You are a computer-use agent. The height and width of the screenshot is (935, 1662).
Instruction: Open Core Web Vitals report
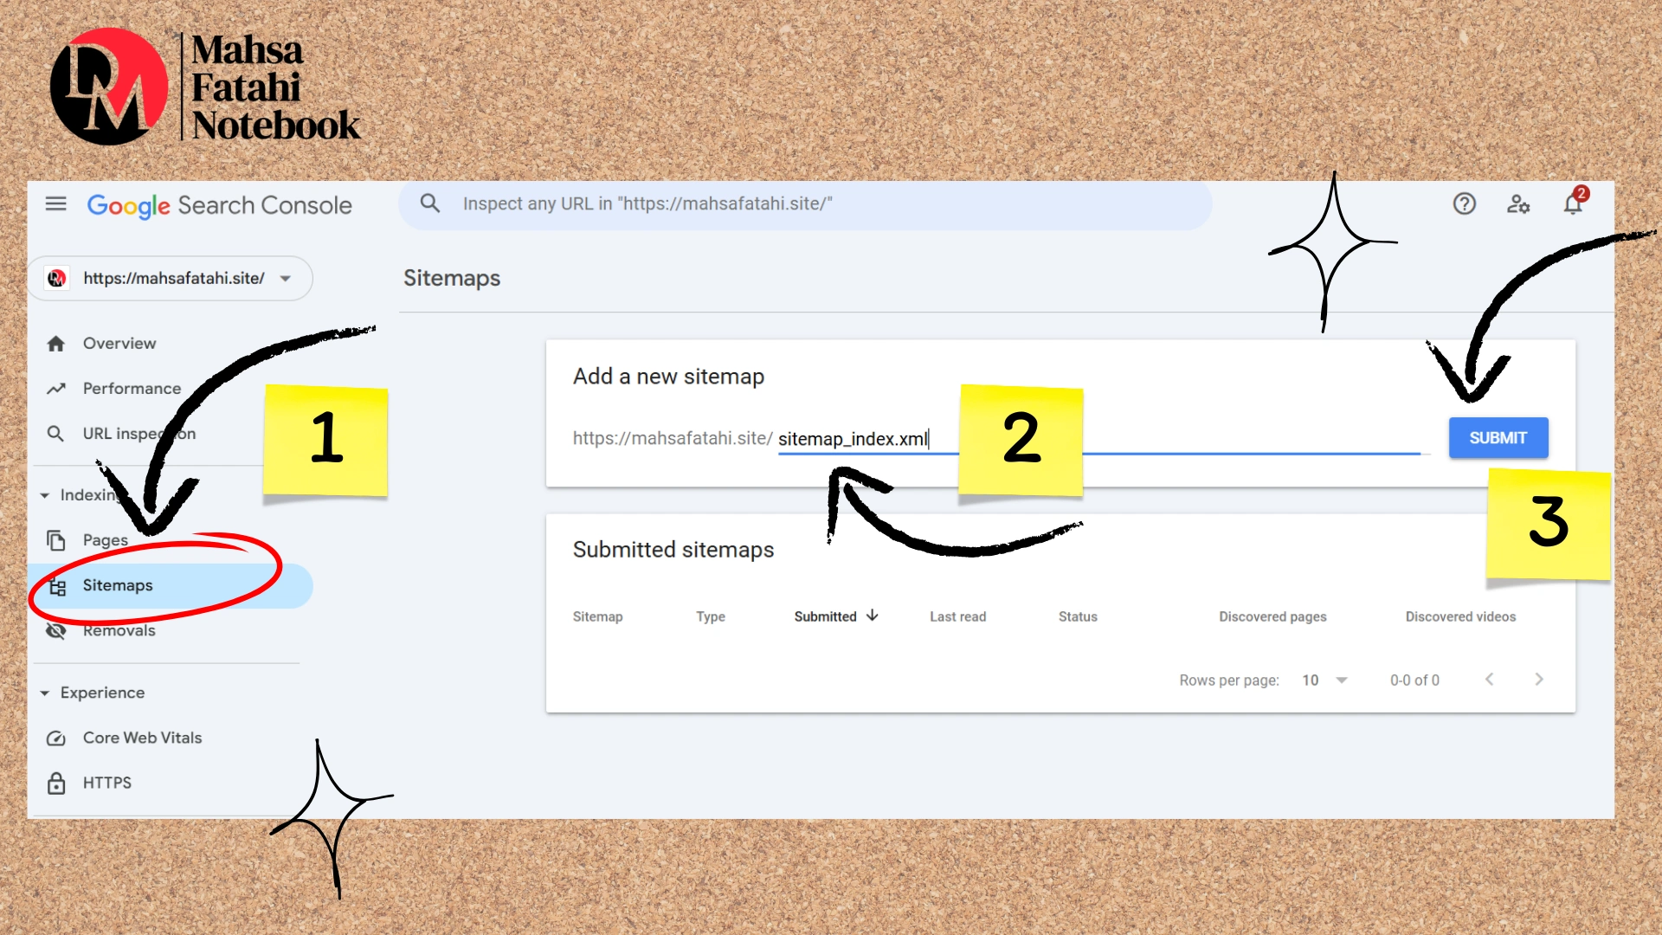click(x=143, y=738)
